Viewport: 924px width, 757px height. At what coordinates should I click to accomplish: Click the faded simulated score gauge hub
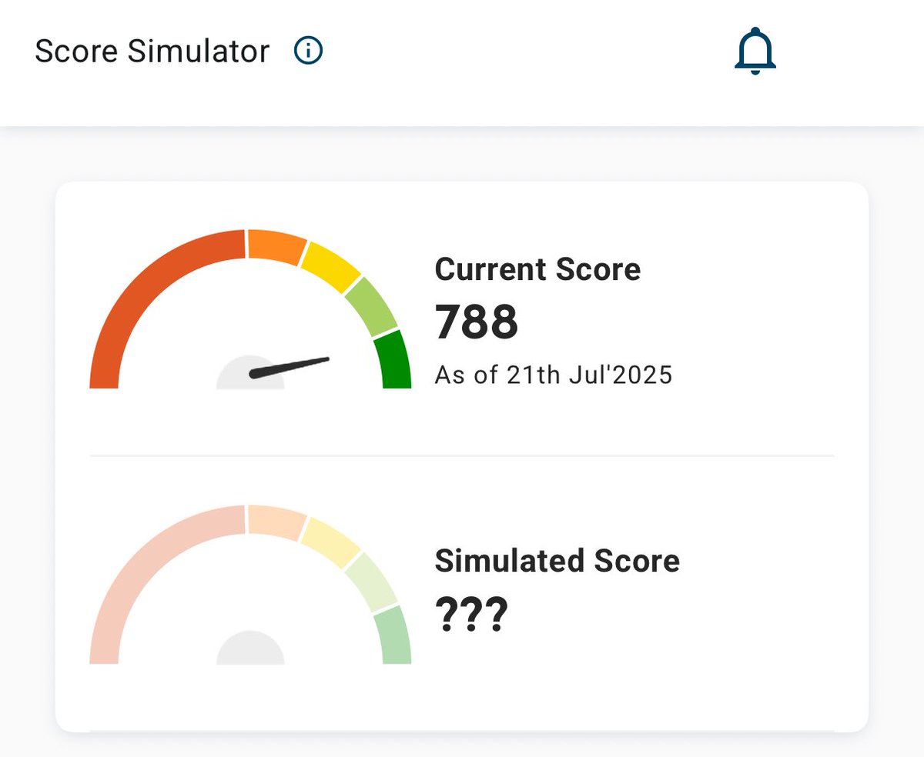pos(250,648)
